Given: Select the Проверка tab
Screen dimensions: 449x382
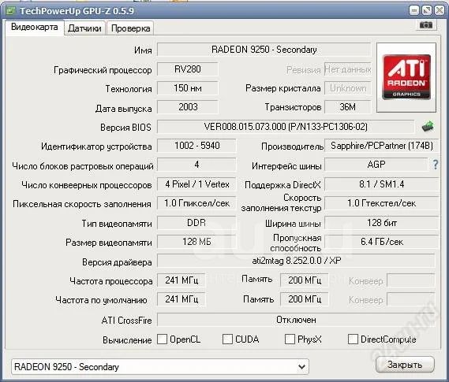Looking at the screenshot, I should tap(130, 28).
